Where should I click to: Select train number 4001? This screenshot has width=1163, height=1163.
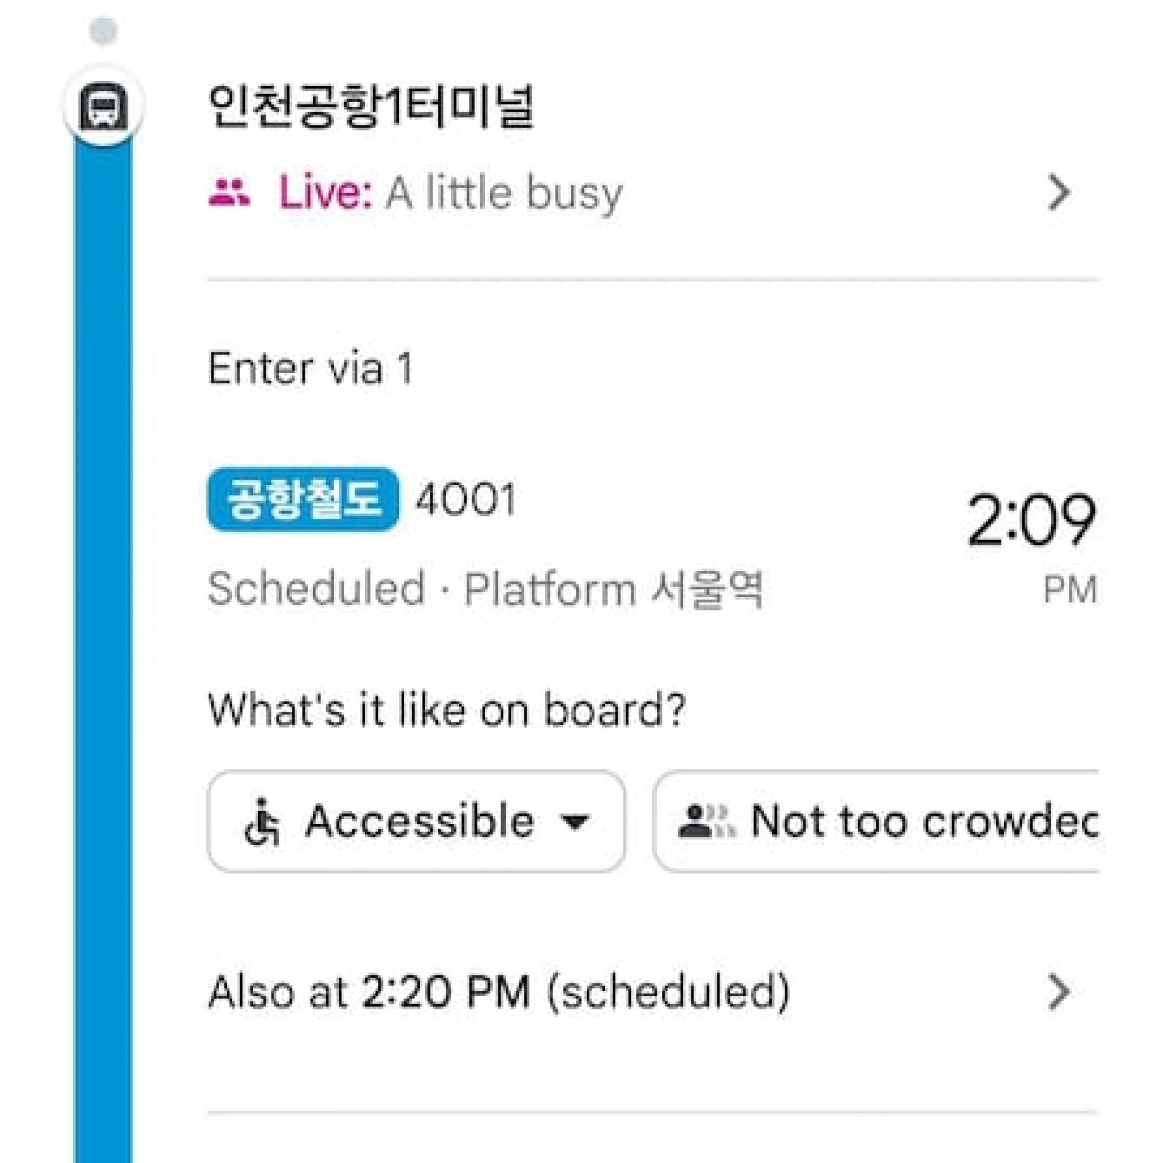point(466,500)
